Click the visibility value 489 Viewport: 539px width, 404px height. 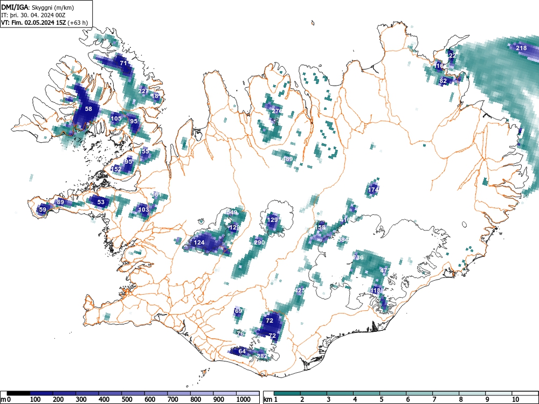point(287,159)
